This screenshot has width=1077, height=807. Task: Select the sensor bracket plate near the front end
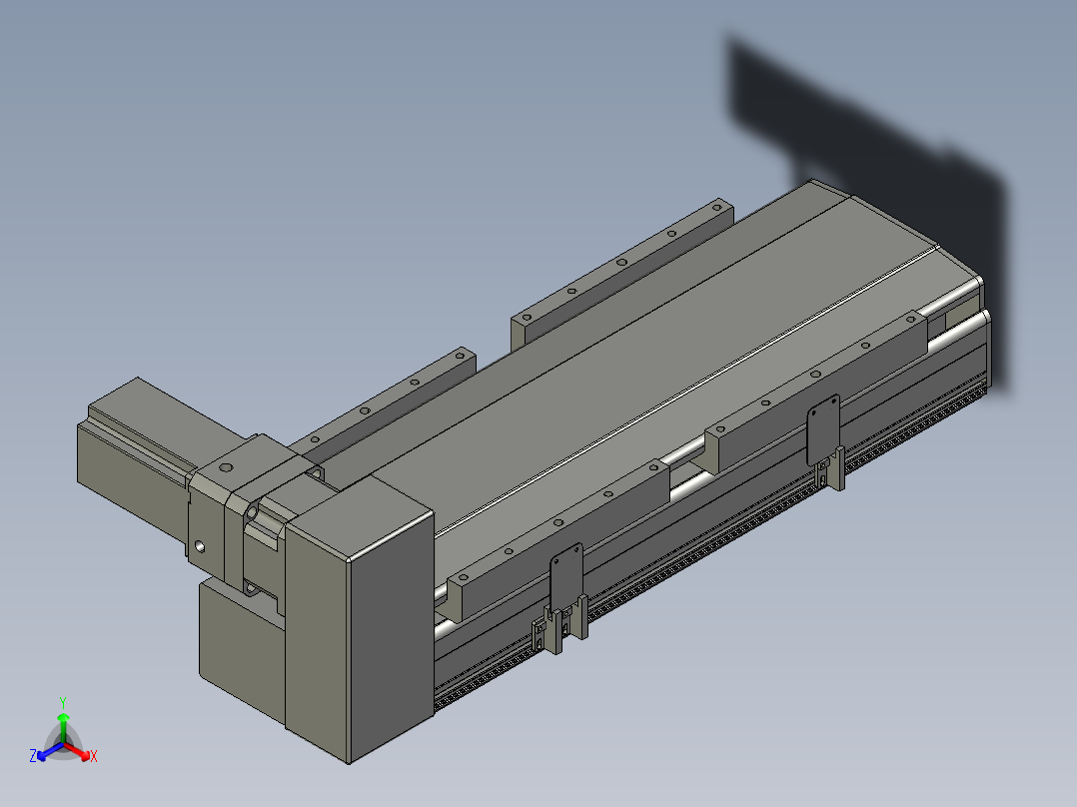565,575
